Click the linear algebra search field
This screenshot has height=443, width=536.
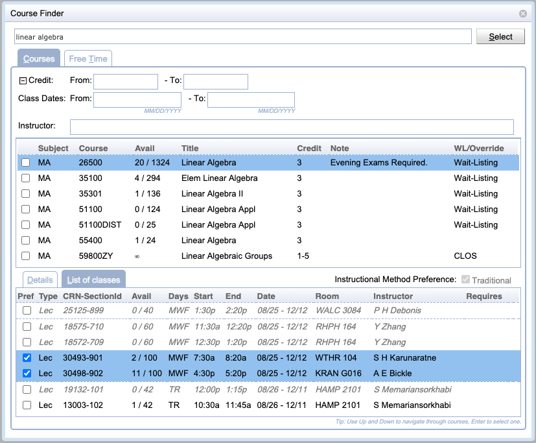pyautogui.click(x=242, y=37)
